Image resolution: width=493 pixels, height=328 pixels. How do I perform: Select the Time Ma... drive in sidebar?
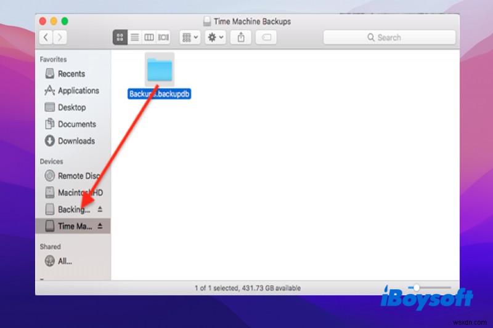73,226
